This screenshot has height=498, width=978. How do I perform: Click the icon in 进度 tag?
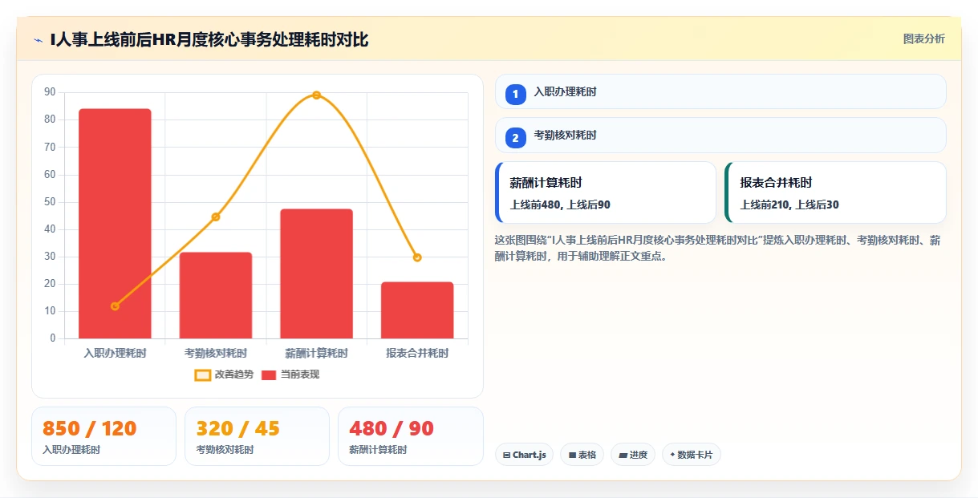(623, 455)
